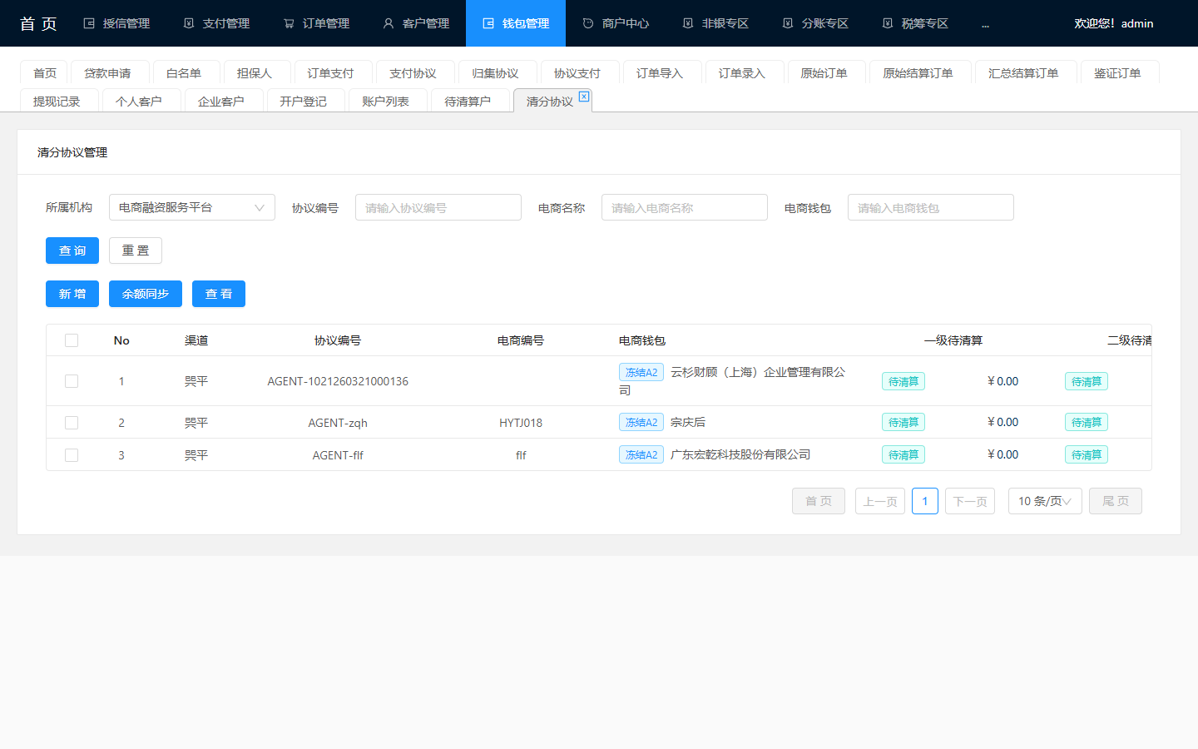Focus the 协议编号 input field
The height and width of the screenshot is (749, 1198).
(x=438, y=207)
